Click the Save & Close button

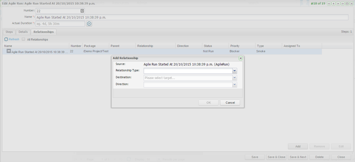(x=276, y=157)
